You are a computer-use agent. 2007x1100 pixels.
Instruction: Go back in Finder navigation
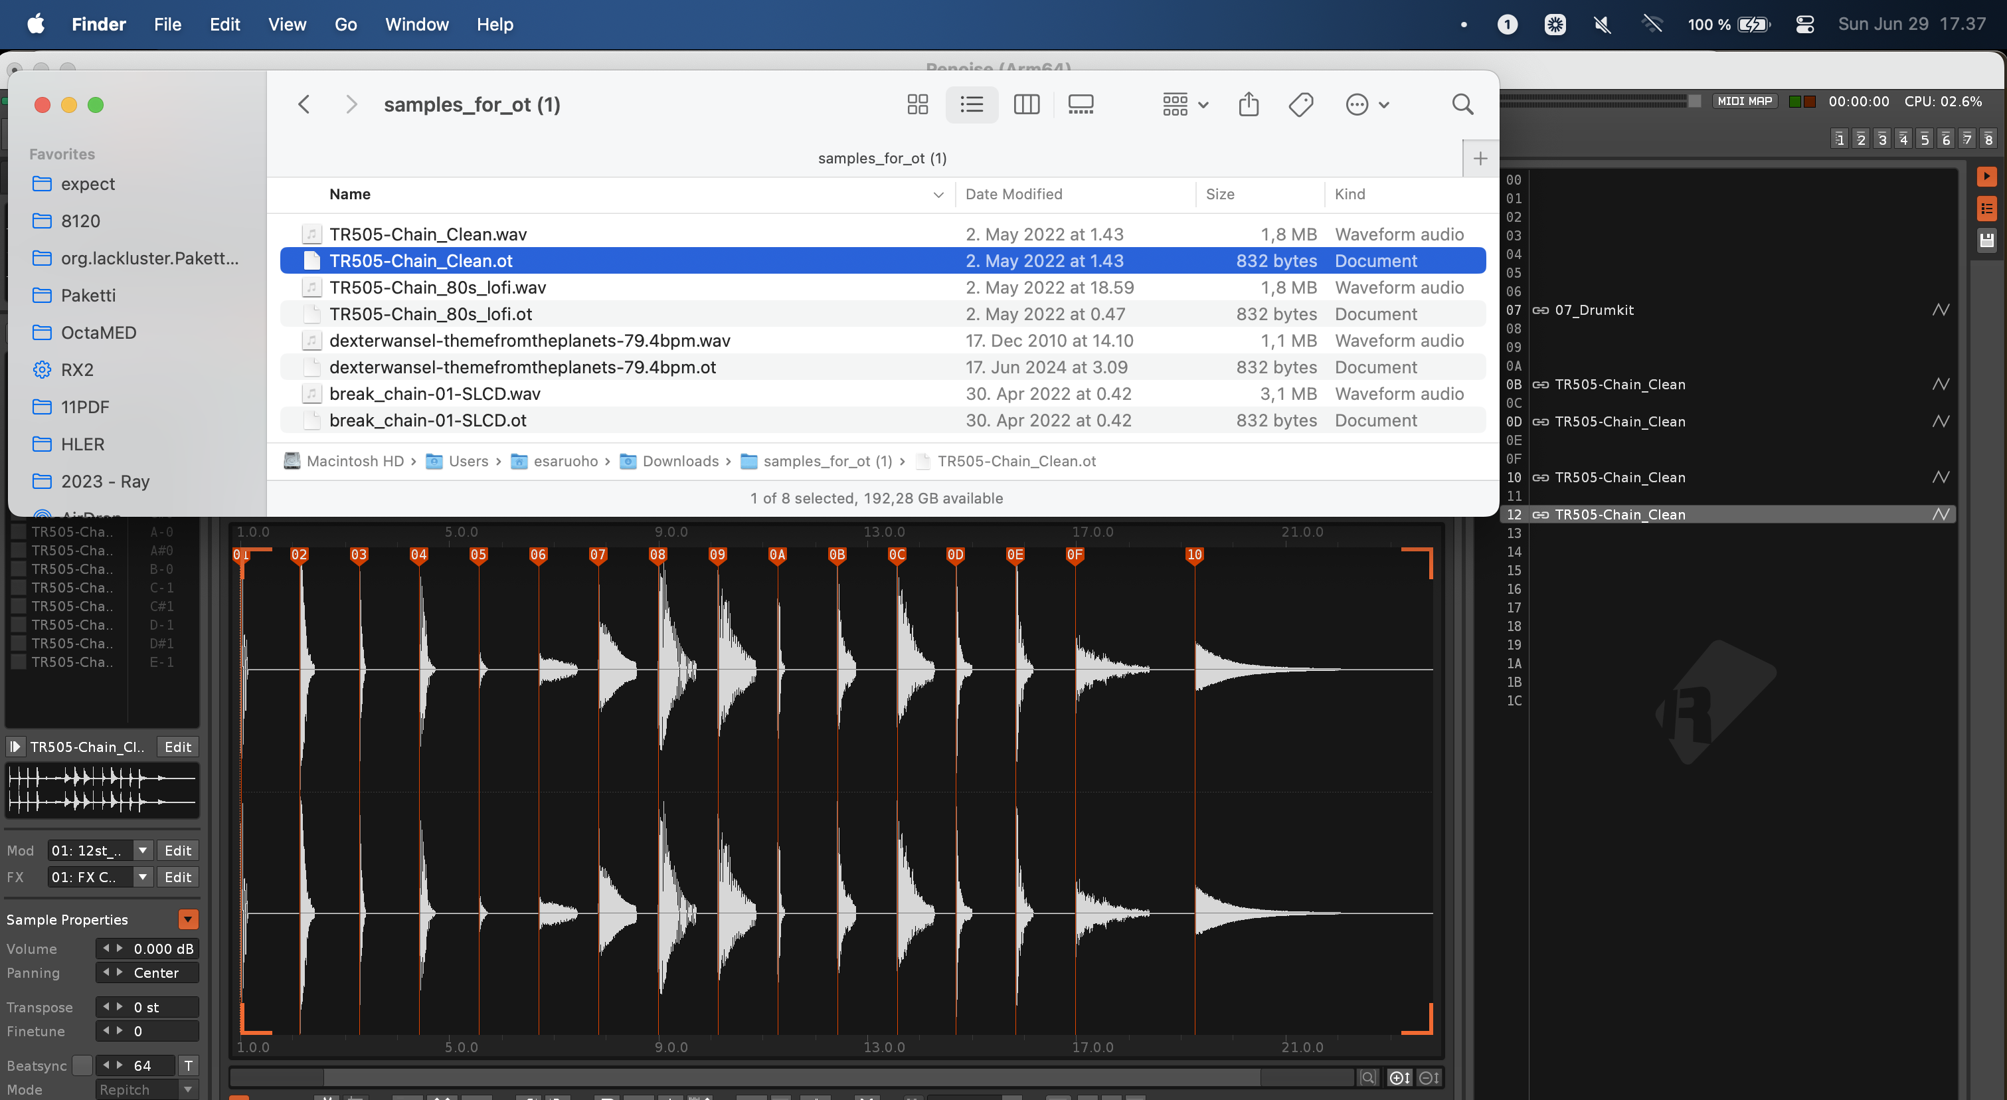(x=304, y=104)
